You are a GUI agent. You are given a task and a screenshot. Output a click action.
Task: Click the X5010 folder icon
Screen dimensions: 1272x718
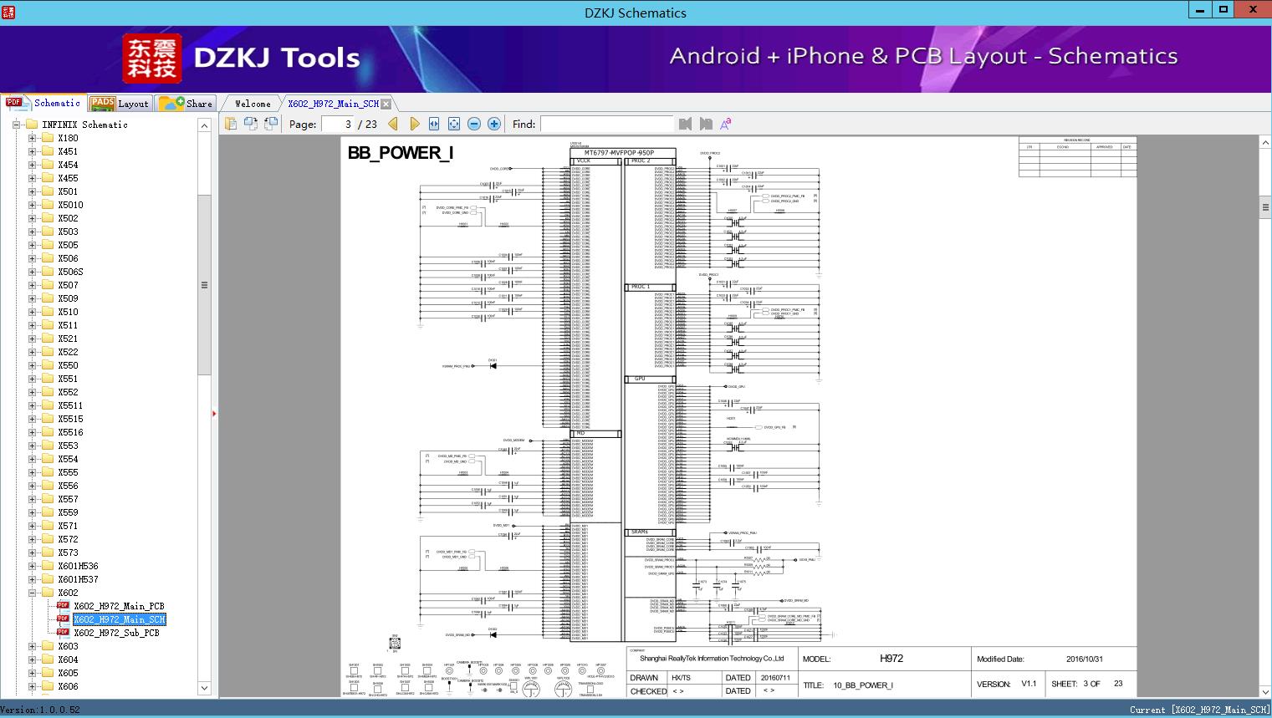(x=48, y=205)
